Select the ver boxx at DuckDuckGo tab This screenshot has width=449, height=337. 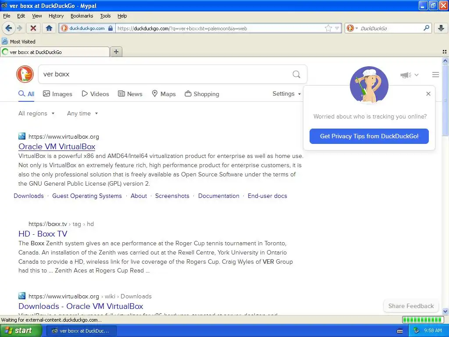[x=55, y=52]
